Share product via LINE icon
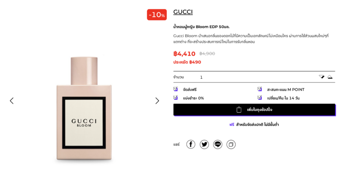The width and height of the screenshot is (344, 174). pos(218,144)
